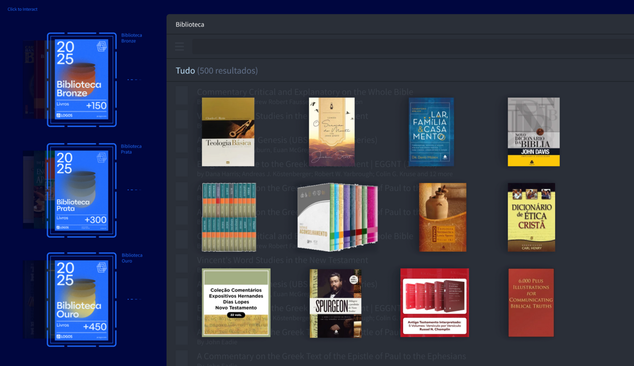Click the stacked-books icon on Prata card
Image resolution: width=634 pixels, height=366 pixels.
tap(102, 157)
